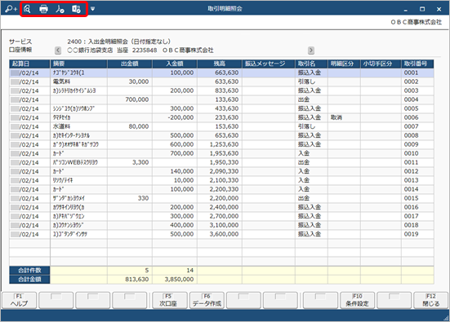Click the deposit count value 14
Image resolution: width=450 pixels, height=322 pixels.
tap(175, 271)
